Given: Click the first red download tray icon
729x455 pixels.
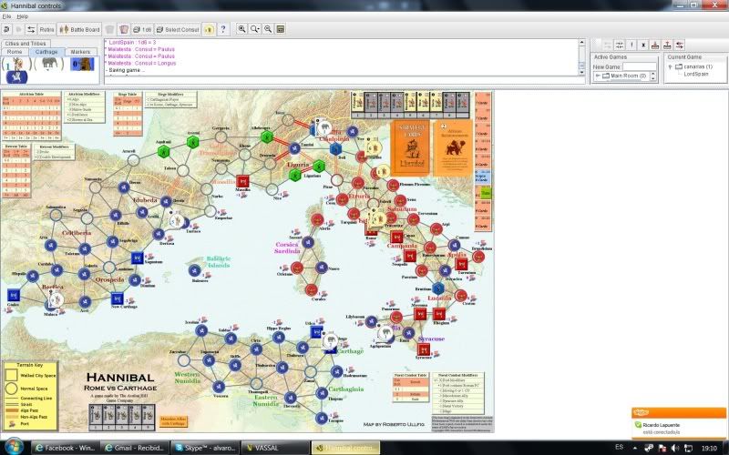Looking at the screenshot, I should [x=655, y=45].
